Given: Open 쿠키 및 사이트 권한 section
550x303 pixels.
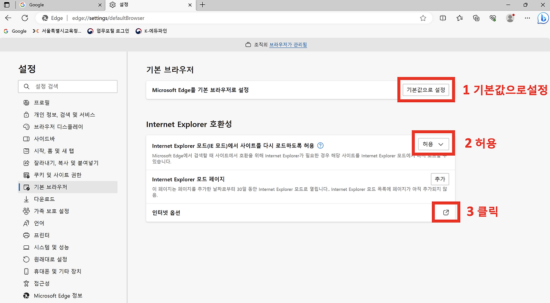Looking at the screenshot, I should coord(68,175).
